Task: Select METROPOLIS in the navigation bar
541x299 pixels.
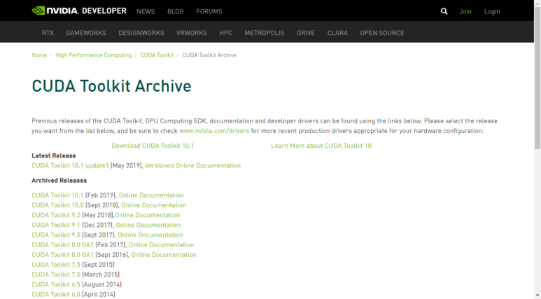Action: coord(265,33)
